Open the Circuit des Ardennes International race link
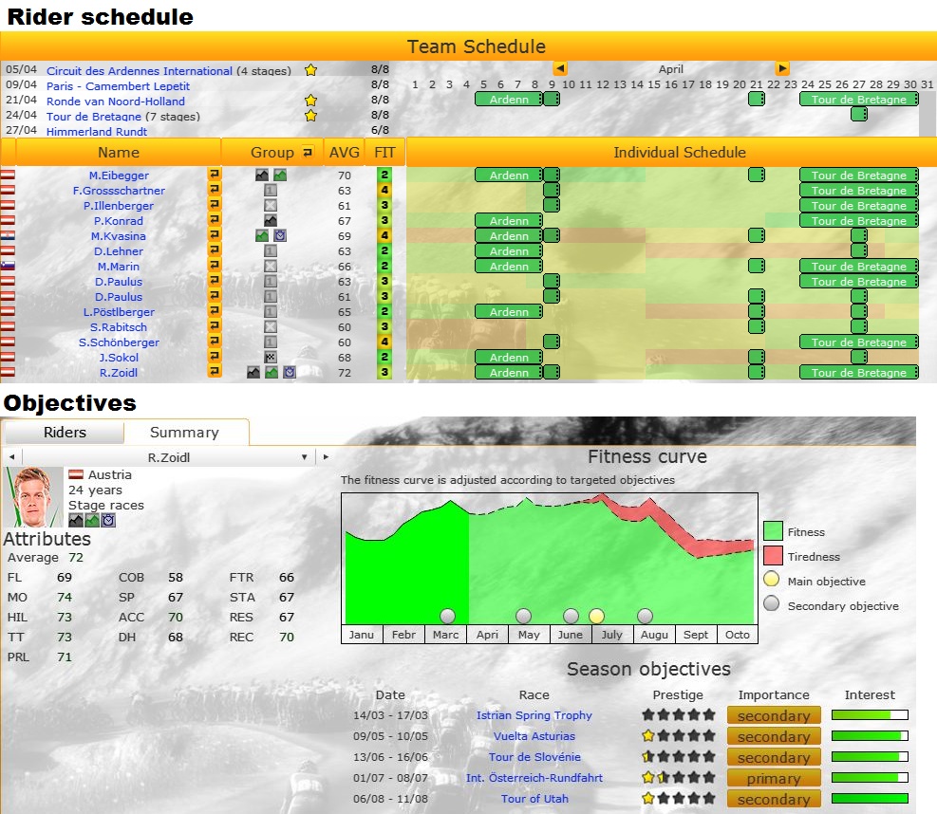937x814 pixels. pos(139,71)
